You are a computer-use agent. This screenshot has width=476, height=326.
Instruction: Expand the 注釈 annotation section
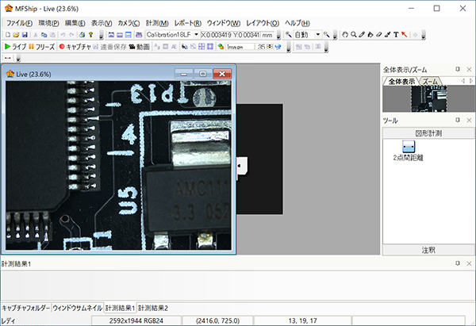[x=428, y=250]
